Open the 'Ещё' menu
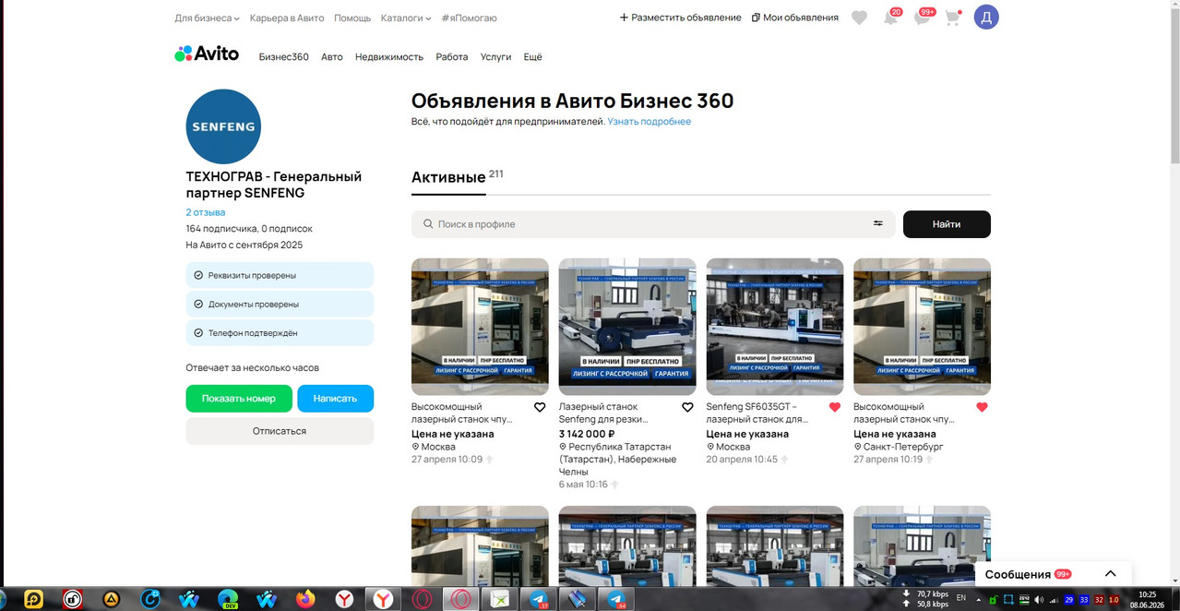Screen dimensions: 1180x611 (x=533, y=56)
